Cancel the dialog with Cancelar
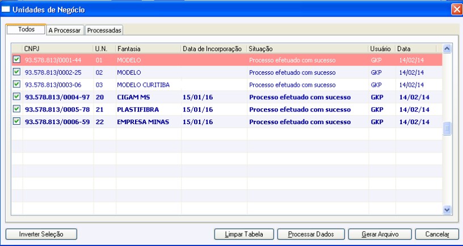Viewport: 463px width, 246px height. (437, 234)
